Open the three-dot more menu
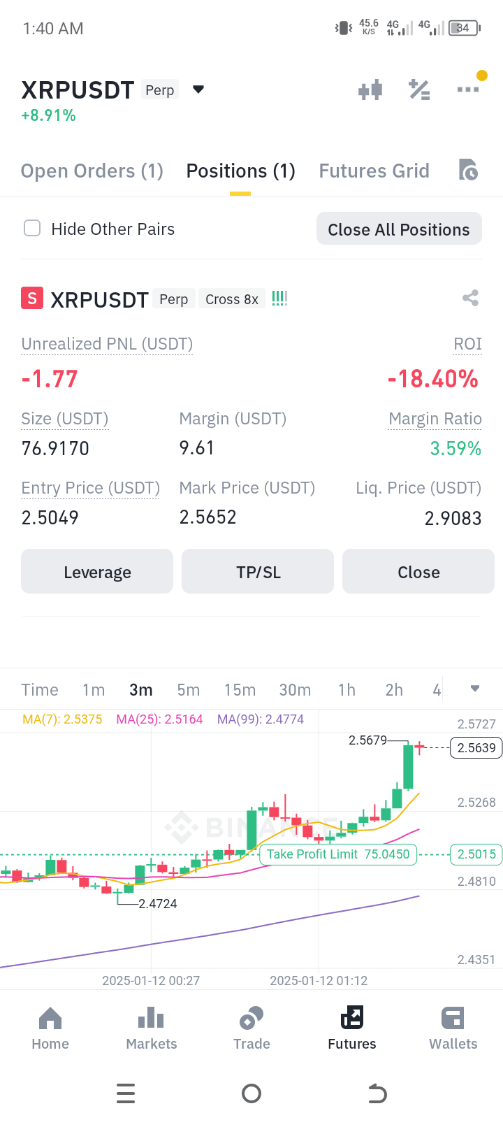Image resolution: width=503 pixels, height=1127 pixels. [x=468, y=89]
